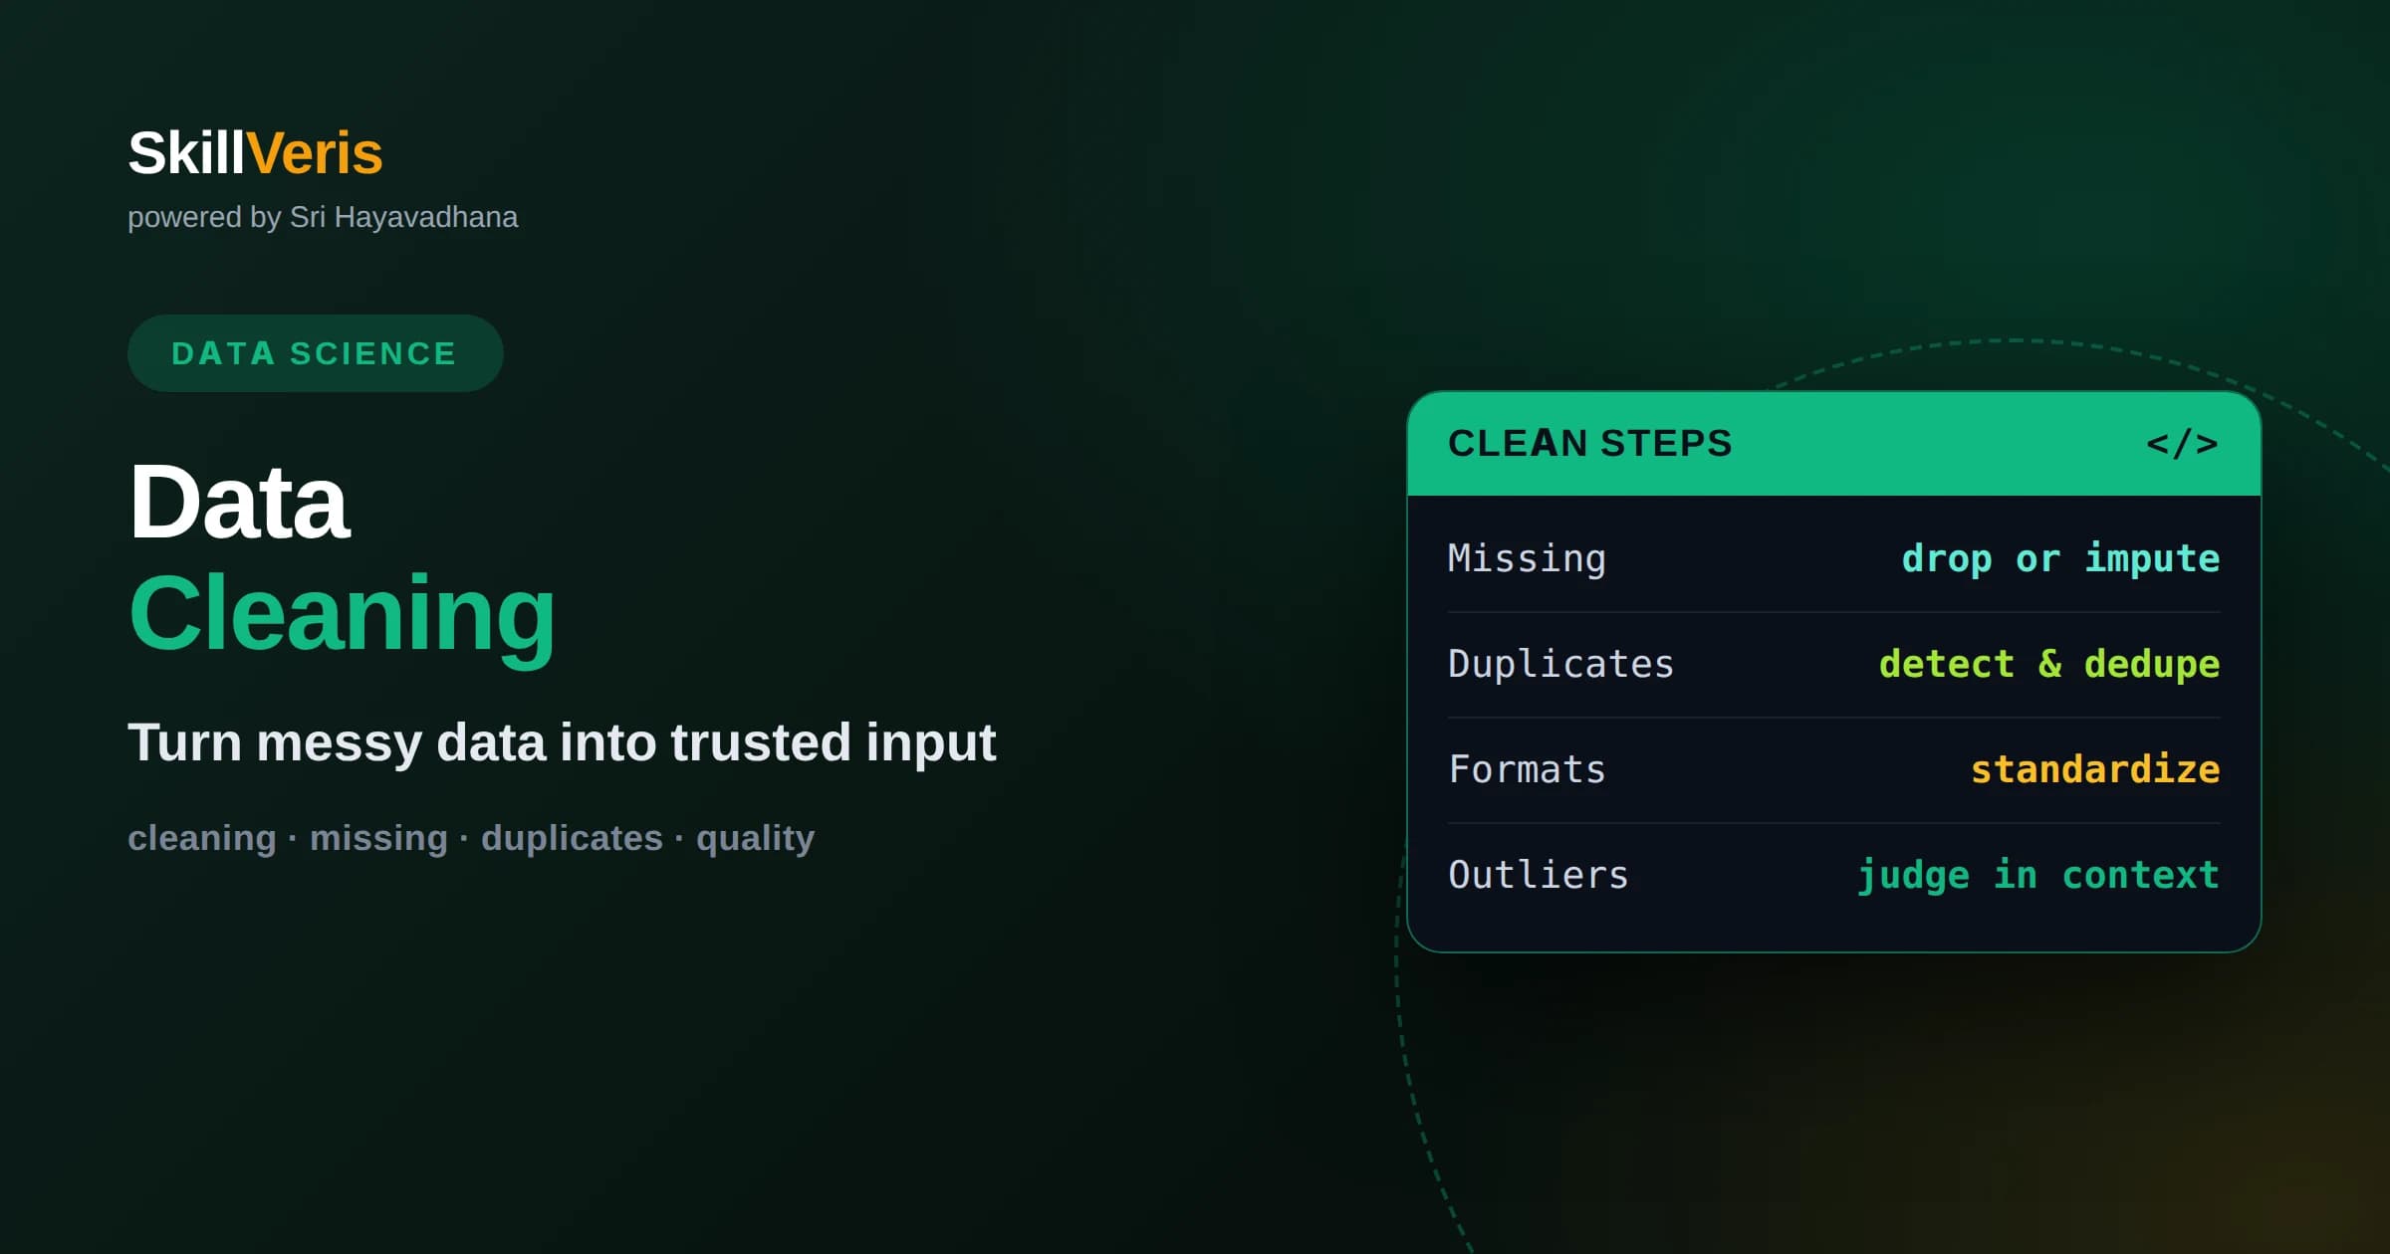Click the 'Duplicates' row label
2390x1254 pixels.
[x=1560, y=664]
